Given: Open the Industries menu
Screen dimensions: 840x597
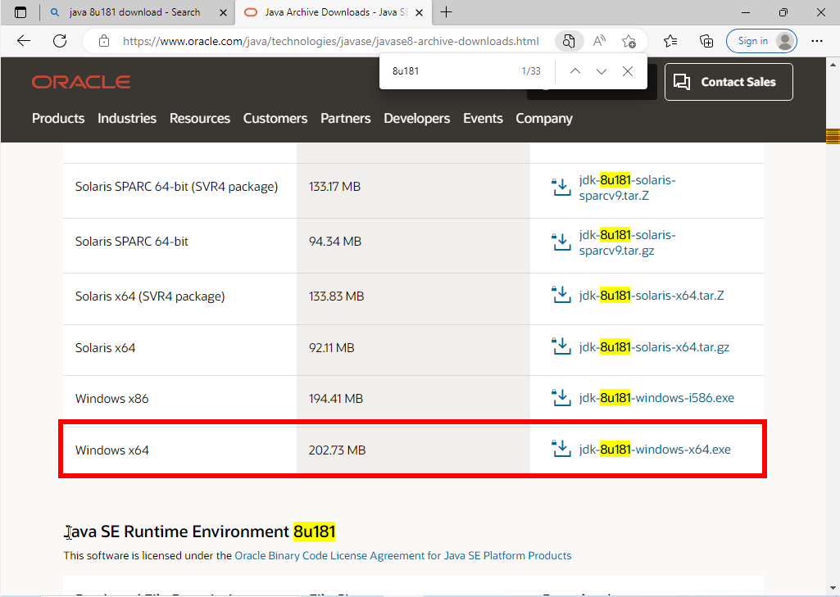Looking at the screenshot, I should 127,118.
